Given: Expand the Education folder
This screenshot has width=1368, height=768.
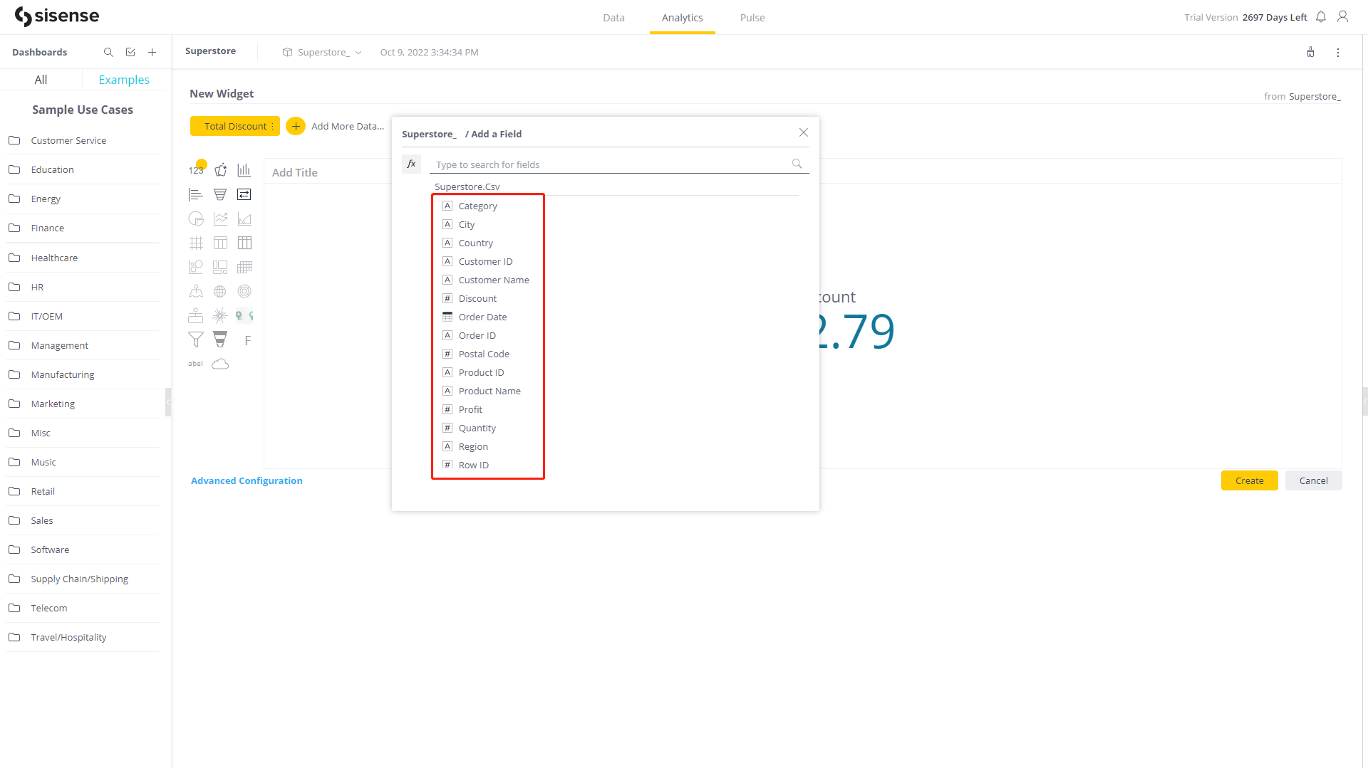Looking at the screenshot, I should pos(83,169).
